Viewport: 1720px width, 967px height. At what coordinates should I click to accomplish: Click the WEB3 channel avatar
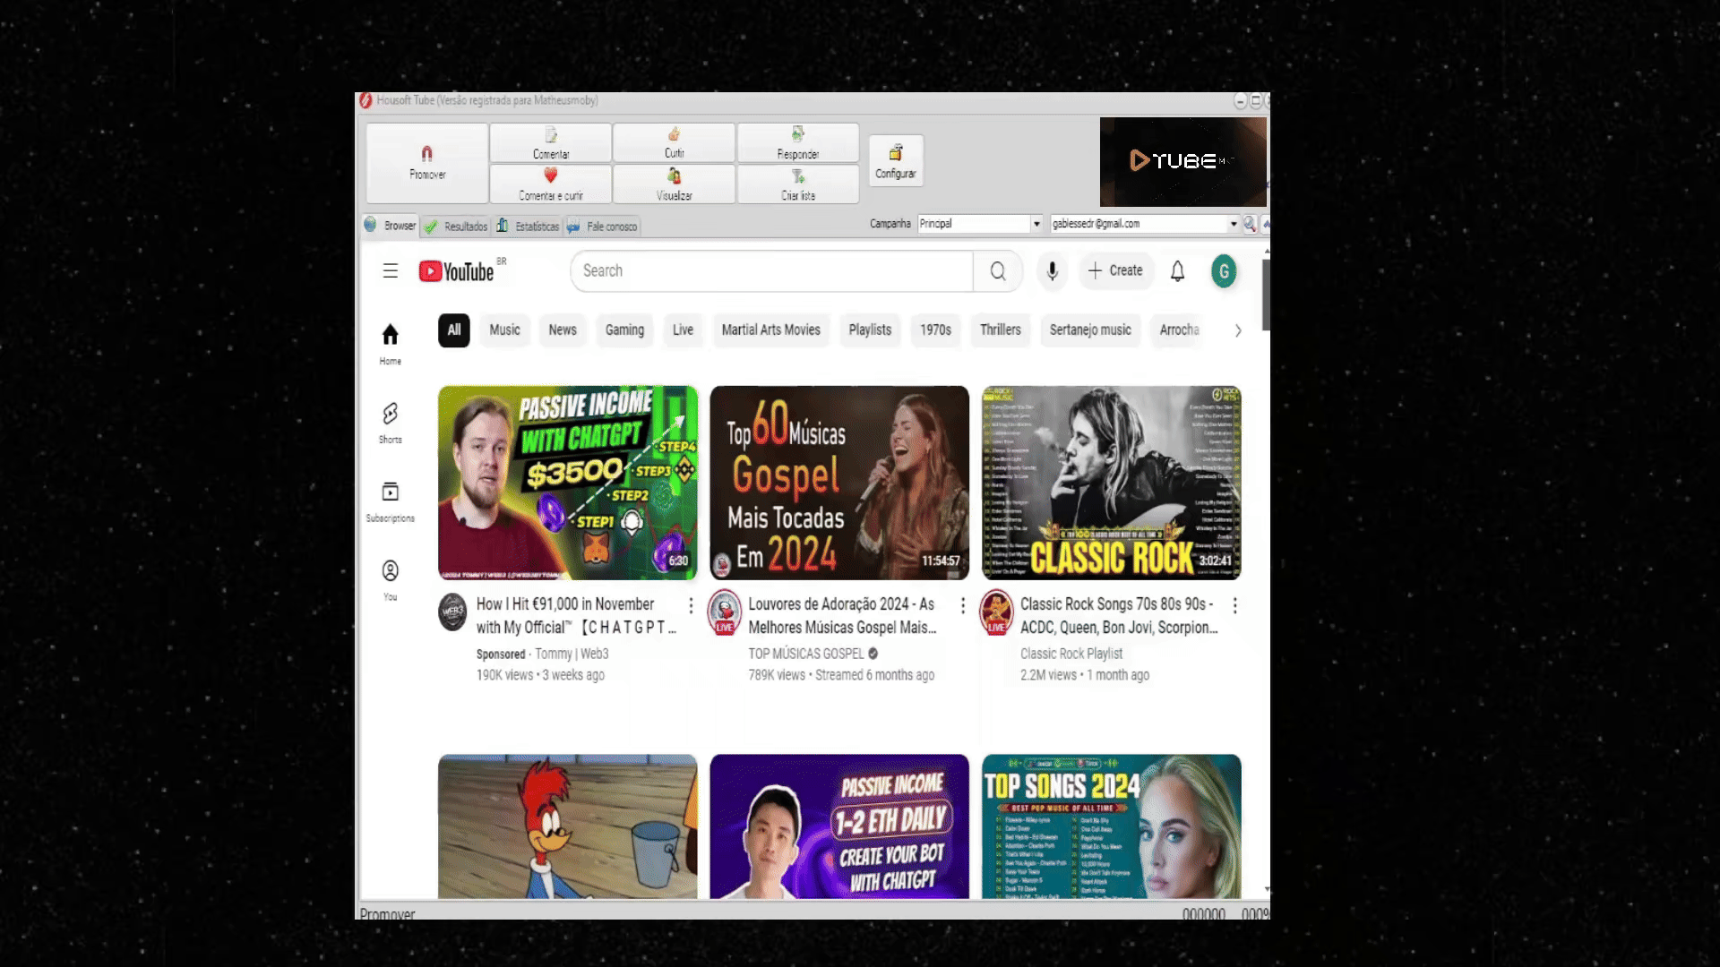click(x=452, y=612)
